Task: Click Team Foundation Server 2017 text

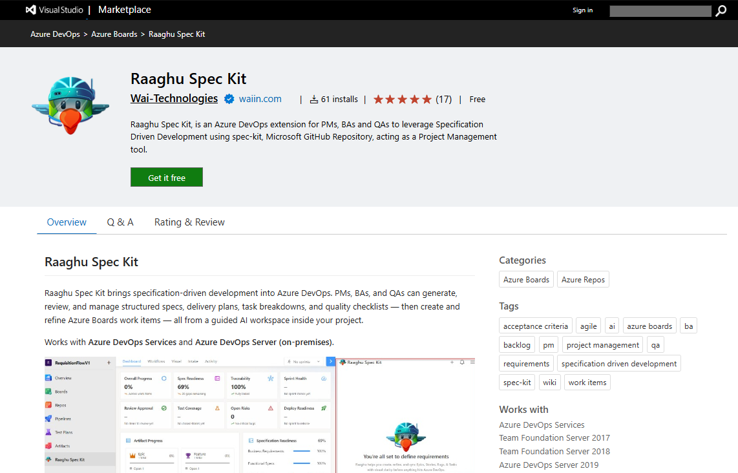Action: [554, 438]
